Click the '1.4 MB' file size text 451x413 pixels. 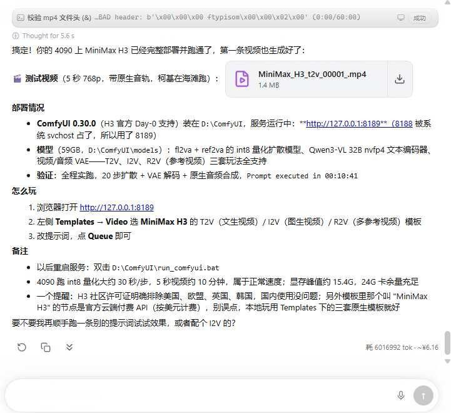coord(268,85)
